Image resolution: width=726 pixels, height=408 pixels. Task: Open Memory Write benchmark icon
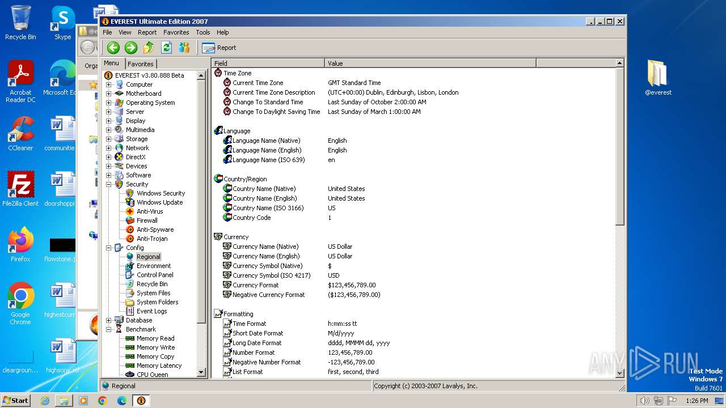[x=130, y=347]
